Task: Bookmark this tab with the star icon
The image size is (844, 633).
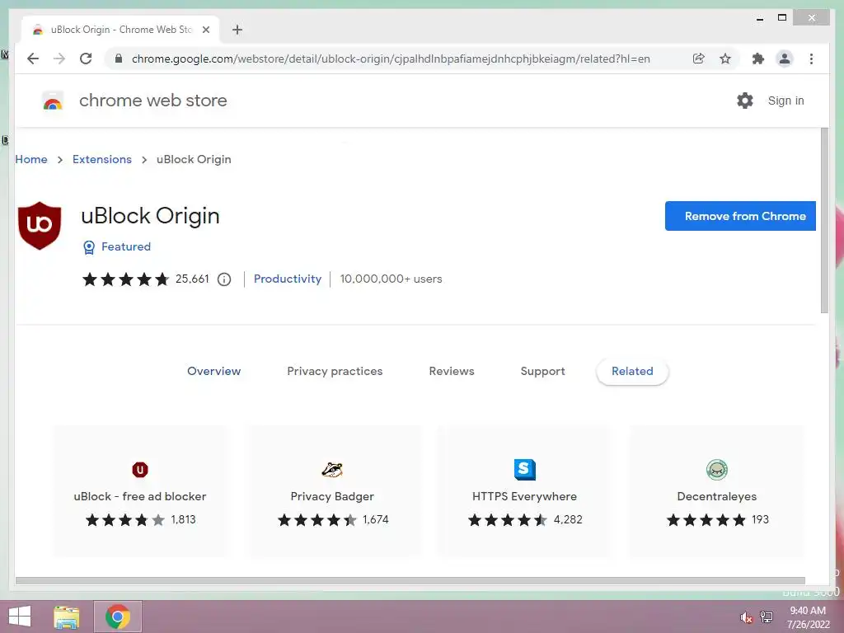Action: coord(725,59)
